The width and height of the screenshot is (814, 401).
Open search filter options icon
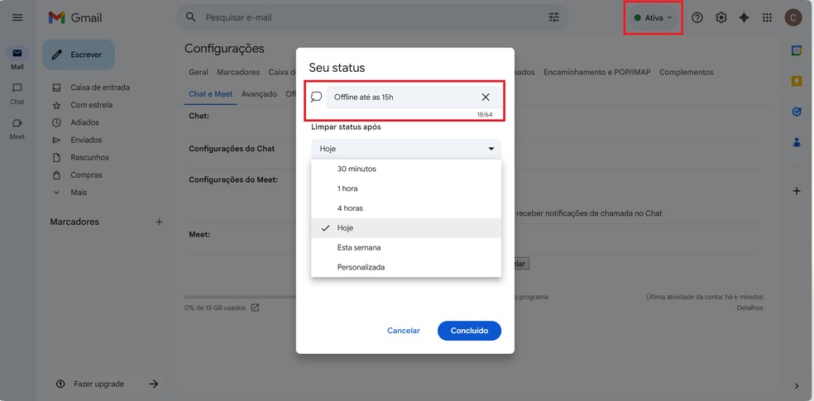554,17
